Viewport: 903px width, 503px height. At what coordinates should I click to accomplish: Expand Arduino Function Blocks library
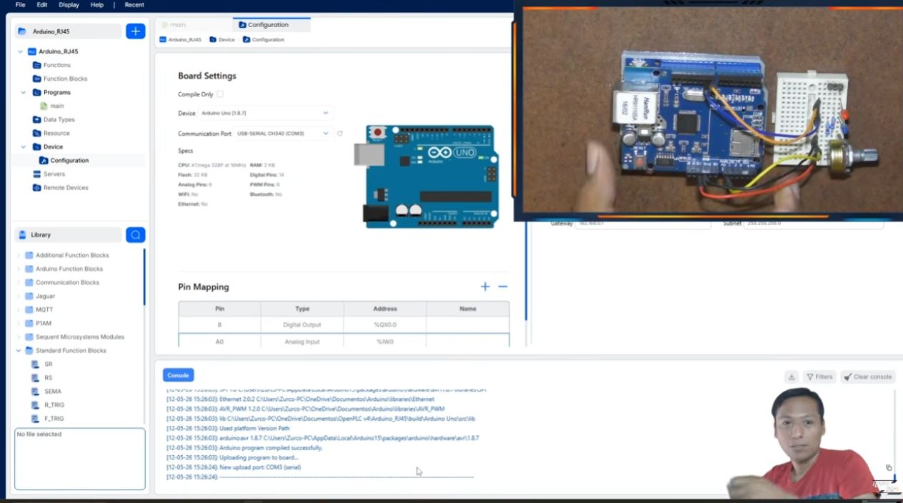19,269
